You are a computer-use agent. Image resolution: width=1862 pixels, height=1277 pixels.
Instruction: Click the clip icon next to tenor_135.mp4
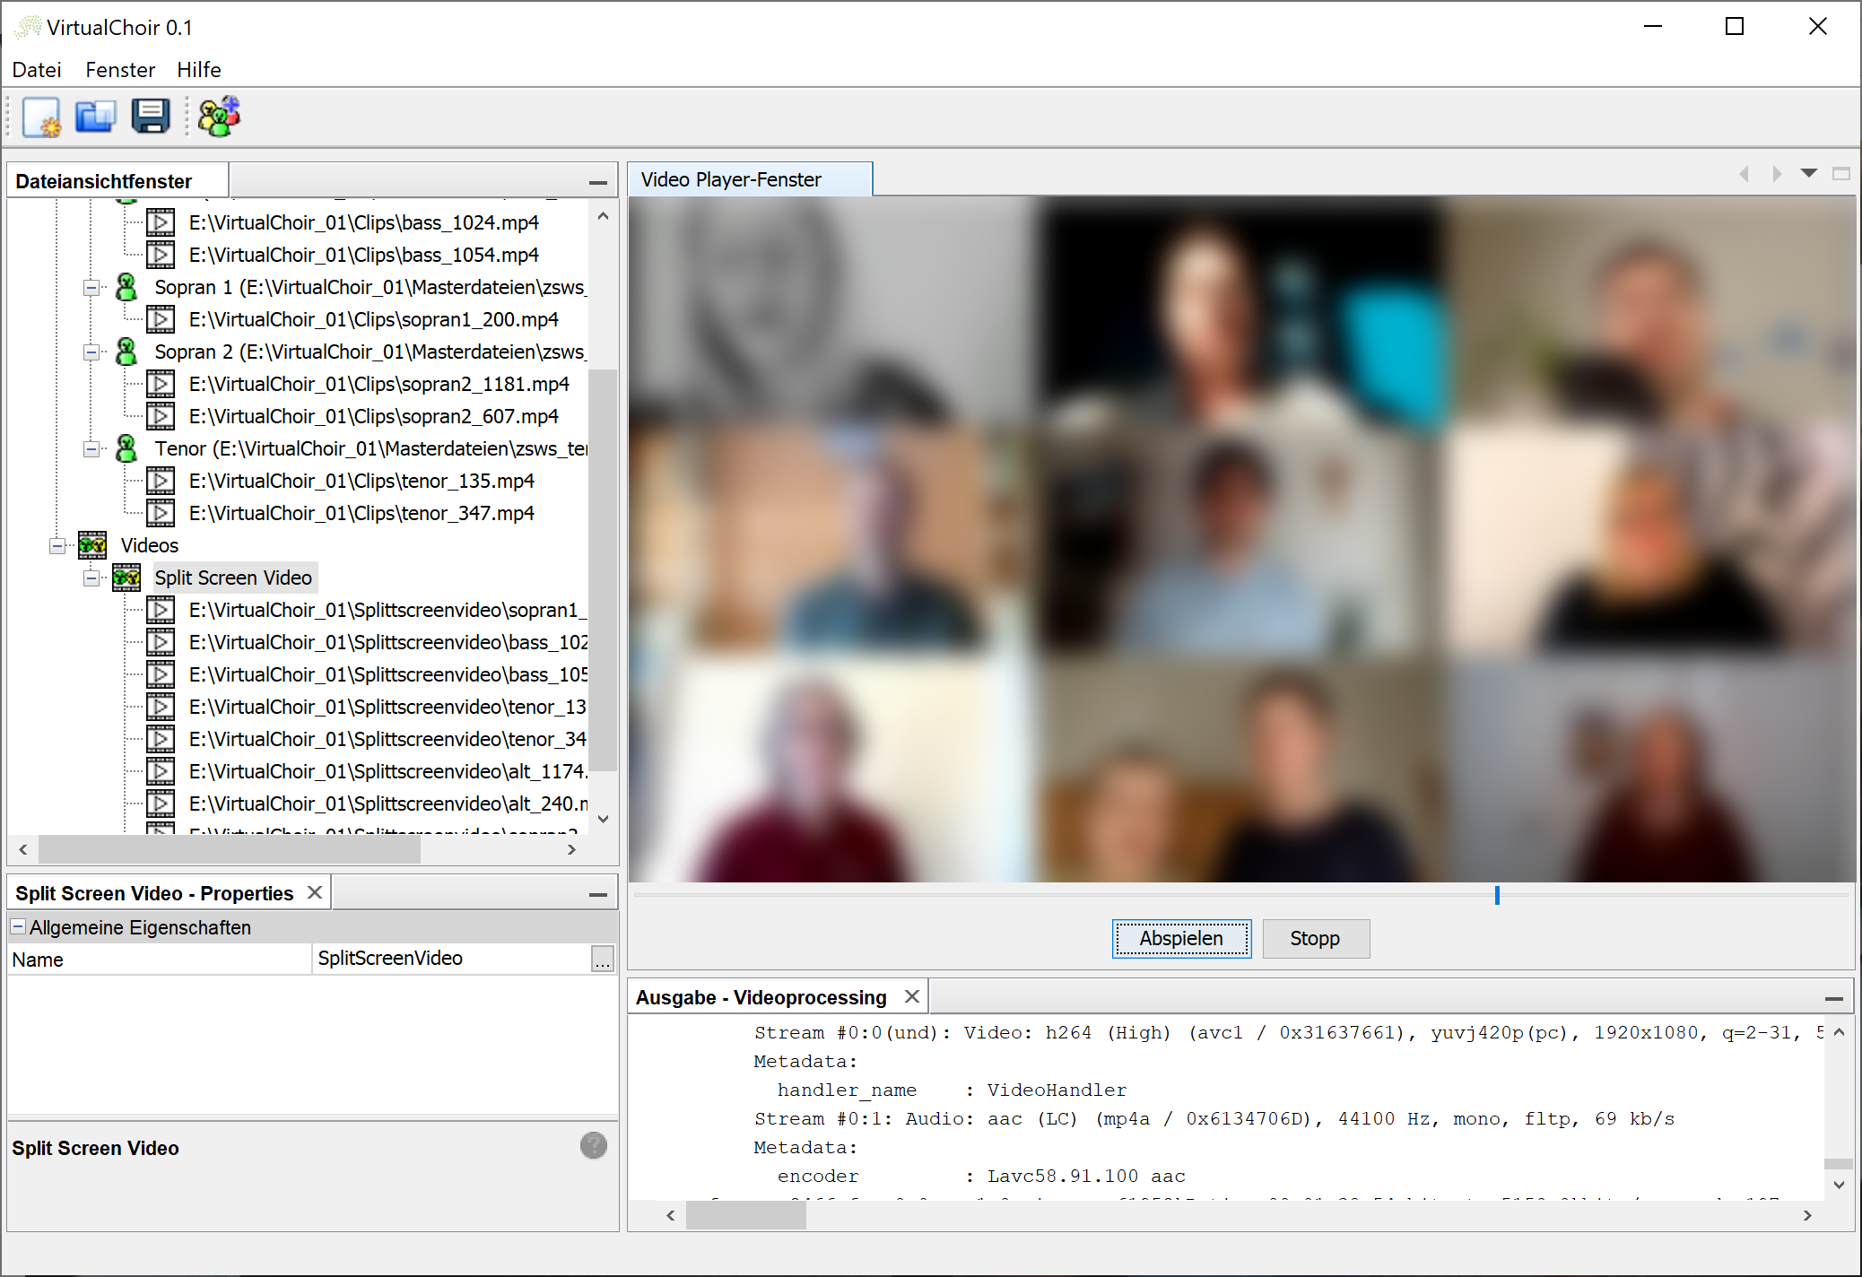[x=161, y=481]
